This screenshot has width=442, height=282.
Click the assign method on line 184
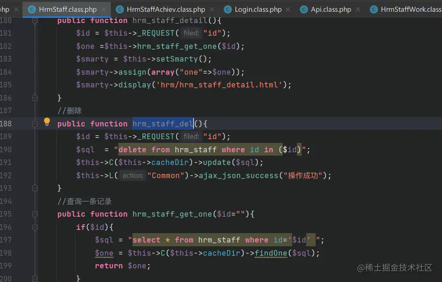click(132, 72)
